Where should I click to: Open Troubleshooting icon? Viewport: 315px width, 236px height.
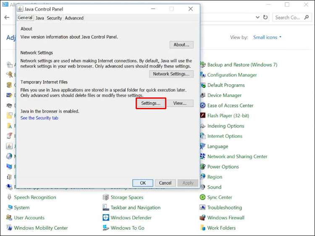(x=202, y=207)
